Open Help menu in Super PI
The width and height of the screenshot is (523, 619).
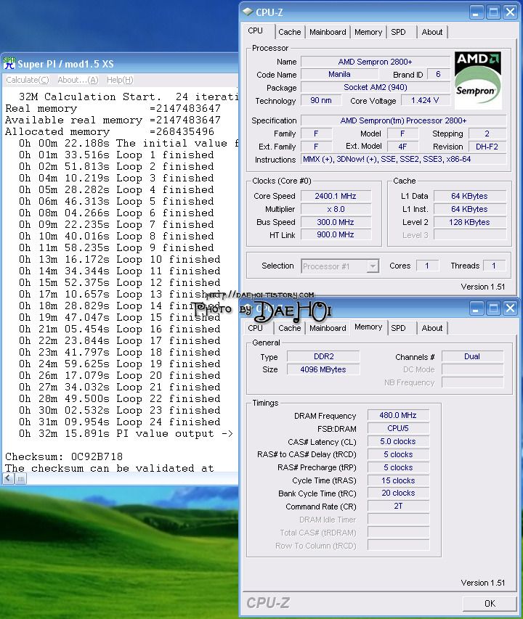(x=120, y=80)
